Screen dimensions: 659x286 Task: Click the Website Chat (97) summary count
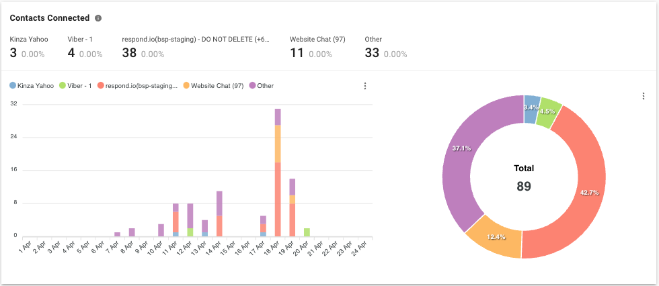297,53
